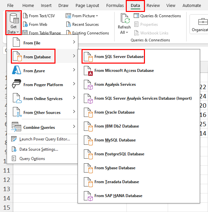
Task: Switch to the Review tab
Action: click(153, 6)
